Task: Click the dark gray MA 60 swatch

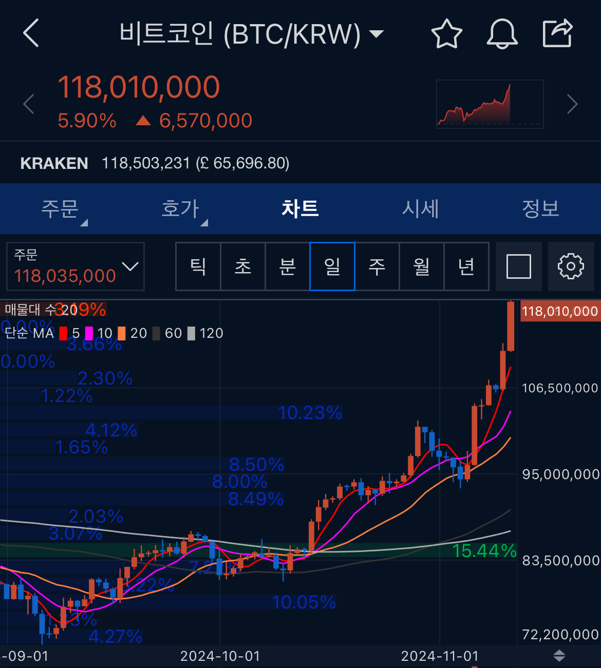Action: coord(156,334)
